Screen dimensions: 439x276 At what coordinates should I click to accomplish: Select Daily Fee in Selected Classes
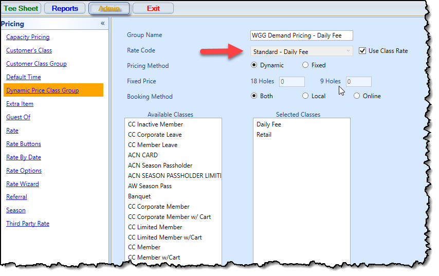tap(269, 124)
